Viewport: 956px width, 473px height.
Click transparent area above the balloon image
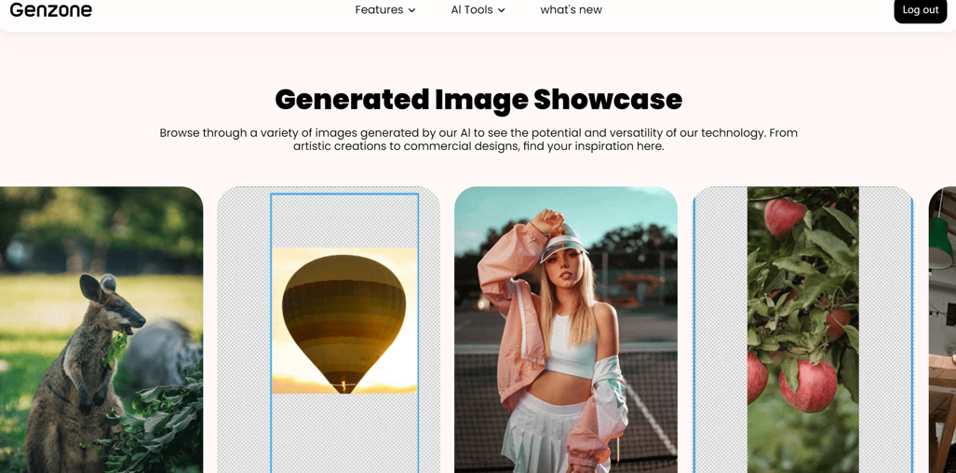[345, 222]
